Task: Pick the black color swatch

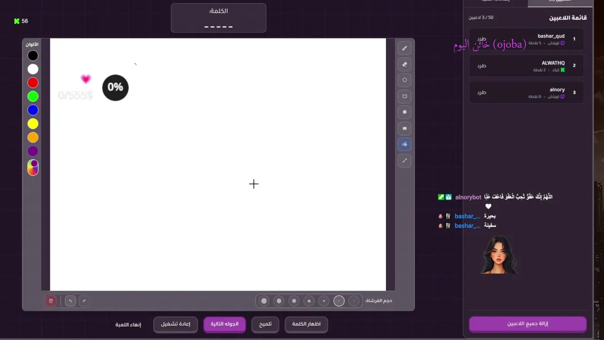Action: 33,56
